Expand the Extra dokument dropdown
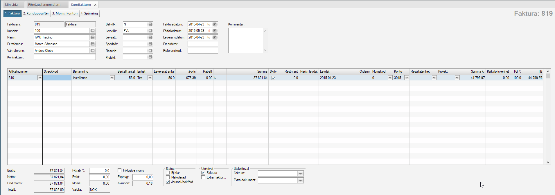Viewport: 555px width, 195px height. (x=300, y=180)
